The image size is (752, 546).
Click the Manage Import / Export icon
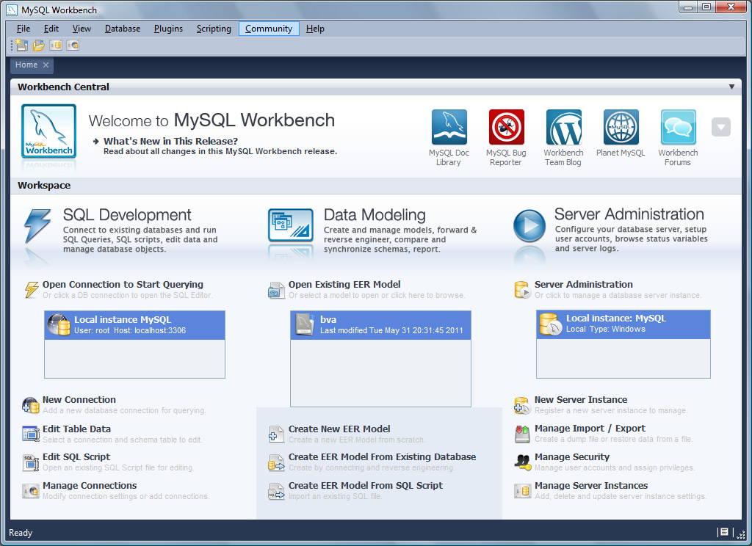(522, 434)
